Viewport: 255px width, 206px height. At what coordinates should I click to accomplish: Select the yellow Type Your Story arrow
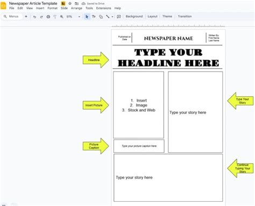coord(240,101)
